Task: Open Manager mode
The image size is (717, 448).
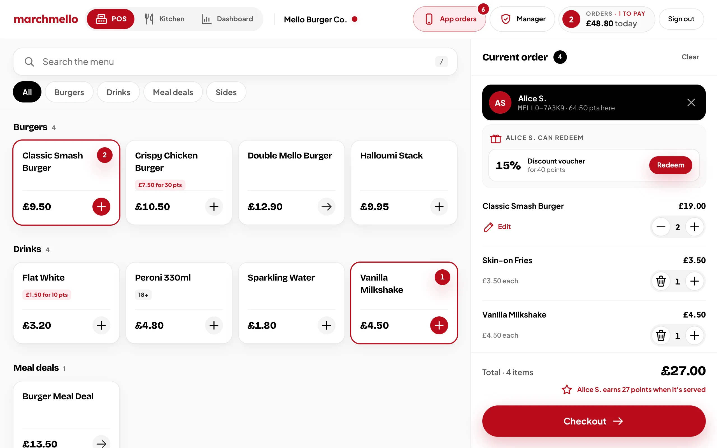Action: click(522, 19)
